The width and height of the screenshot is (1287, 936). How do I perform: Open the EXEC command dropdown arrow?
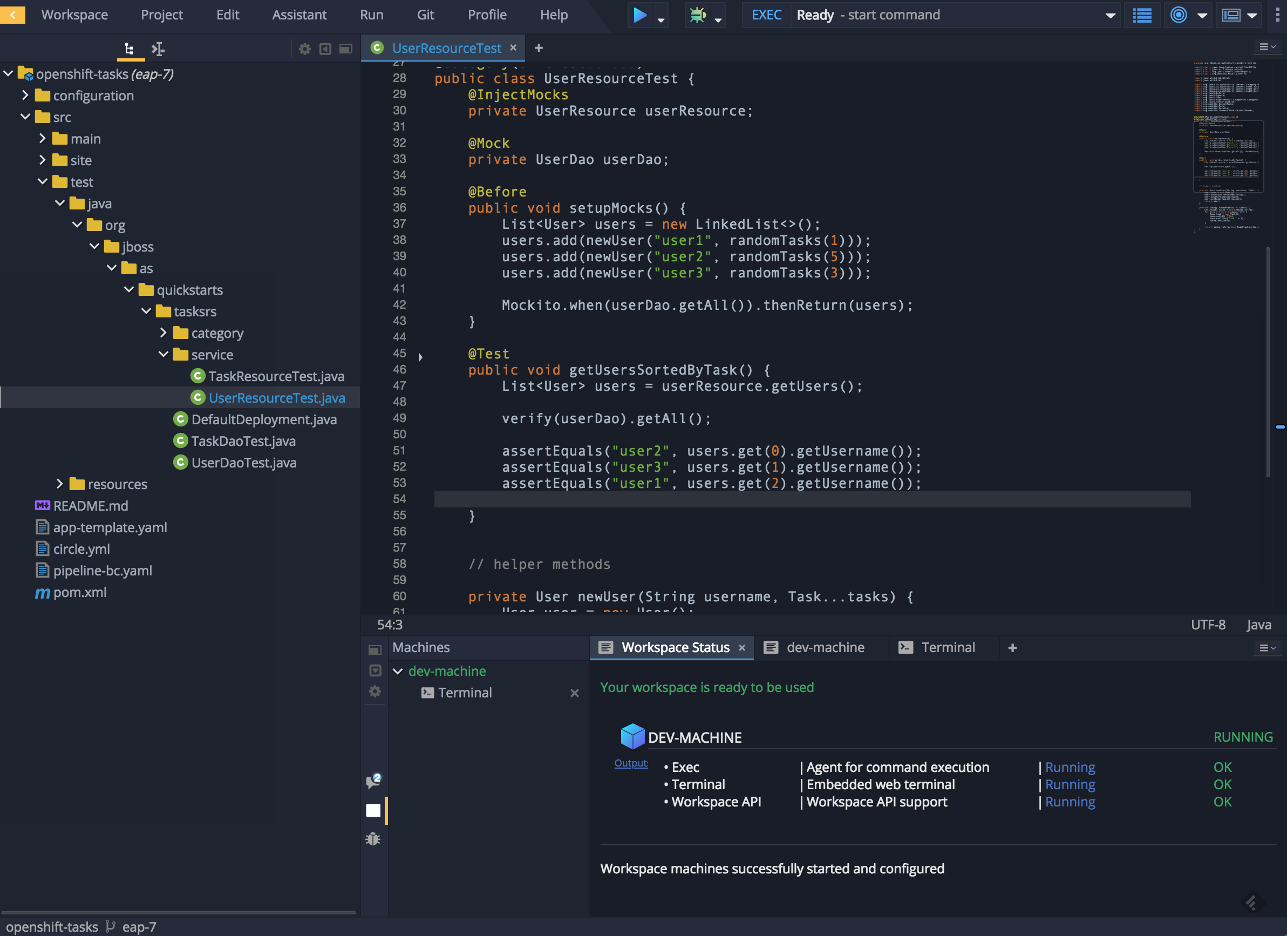coord(1111,15)
